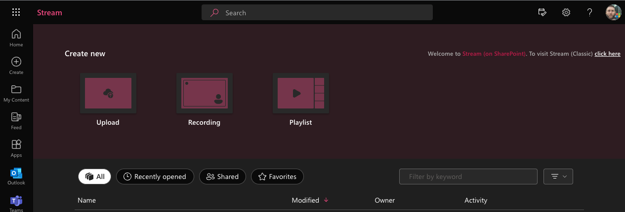Open the Create option in the sidebar
The image size is (625, 212).
coord(16,66)
